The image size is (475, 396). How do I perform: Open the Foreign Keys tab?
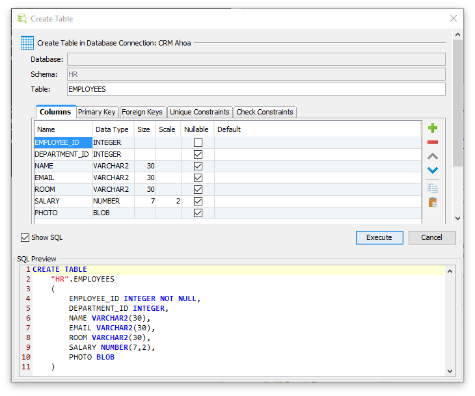click(142, 112)
